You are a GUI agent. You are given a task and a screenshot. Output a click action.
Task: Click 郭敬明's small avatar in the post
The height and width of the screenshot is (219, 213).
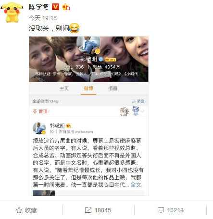point(39,128)
